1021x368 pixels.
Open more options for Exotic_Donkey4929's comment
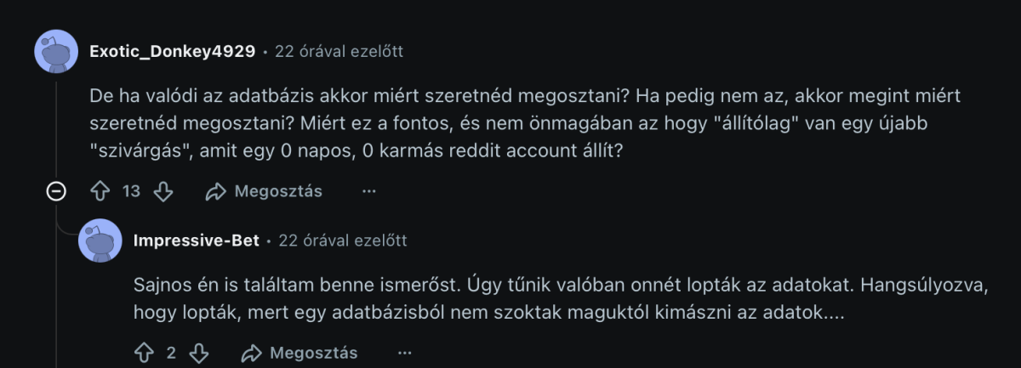(x=368, y=191)
